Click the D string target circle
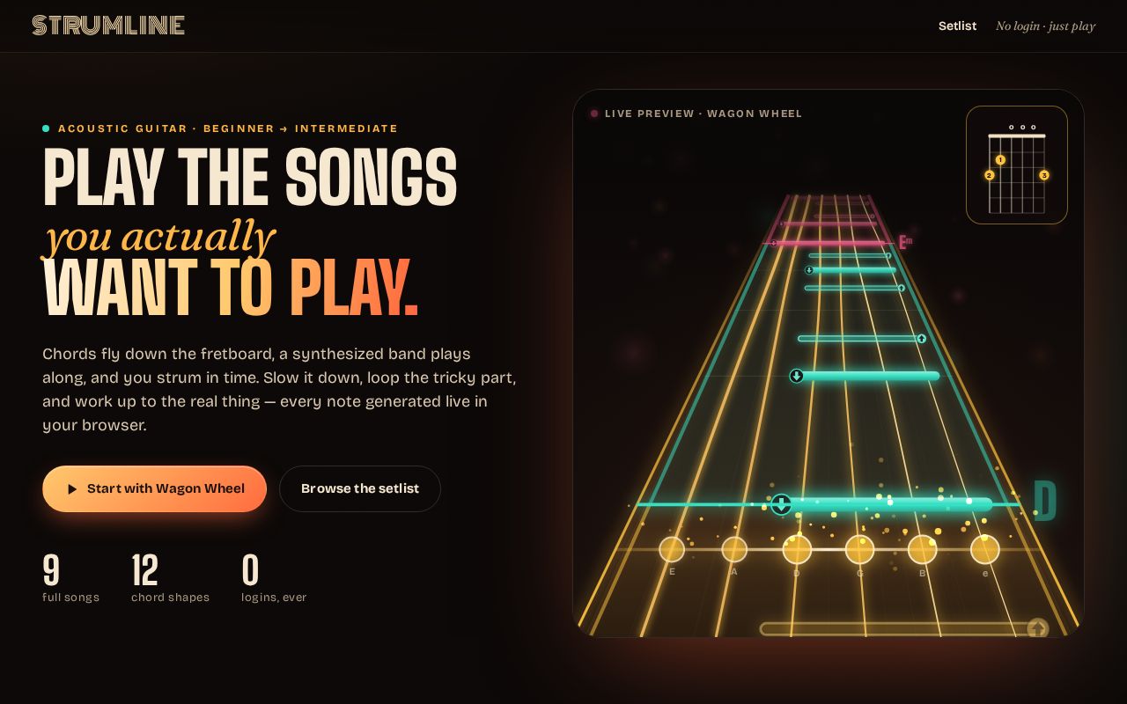This screenshot has width=1127, height=704. pyautogui.click(x=797, y=549)
